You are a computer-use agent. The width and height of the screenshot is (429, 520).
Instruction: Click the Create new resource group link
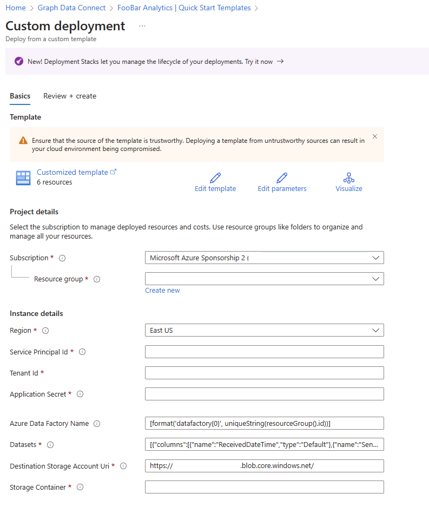click(x=162, y=290)
